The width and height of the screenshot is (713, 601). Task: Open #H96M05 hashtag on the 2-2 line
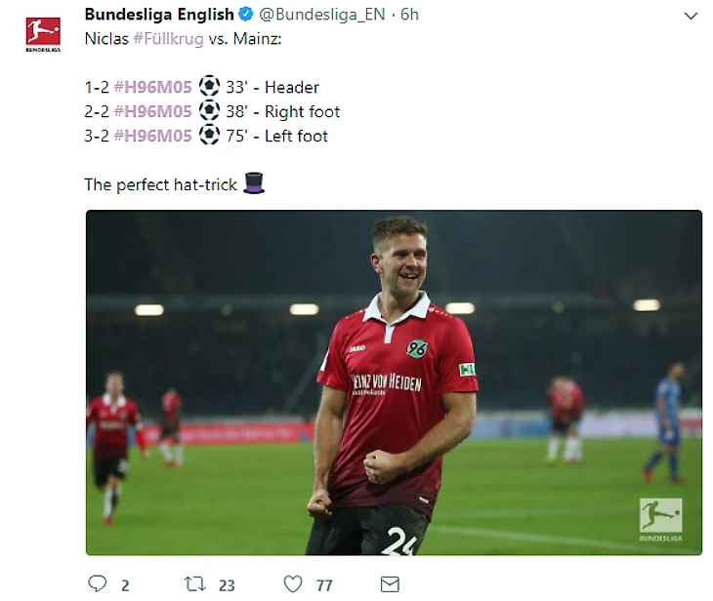point(152,111)
